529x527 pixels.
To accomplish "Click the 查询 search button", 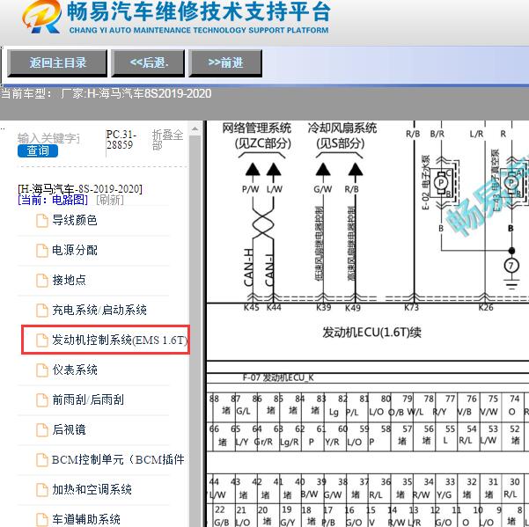I will [38, 150].
